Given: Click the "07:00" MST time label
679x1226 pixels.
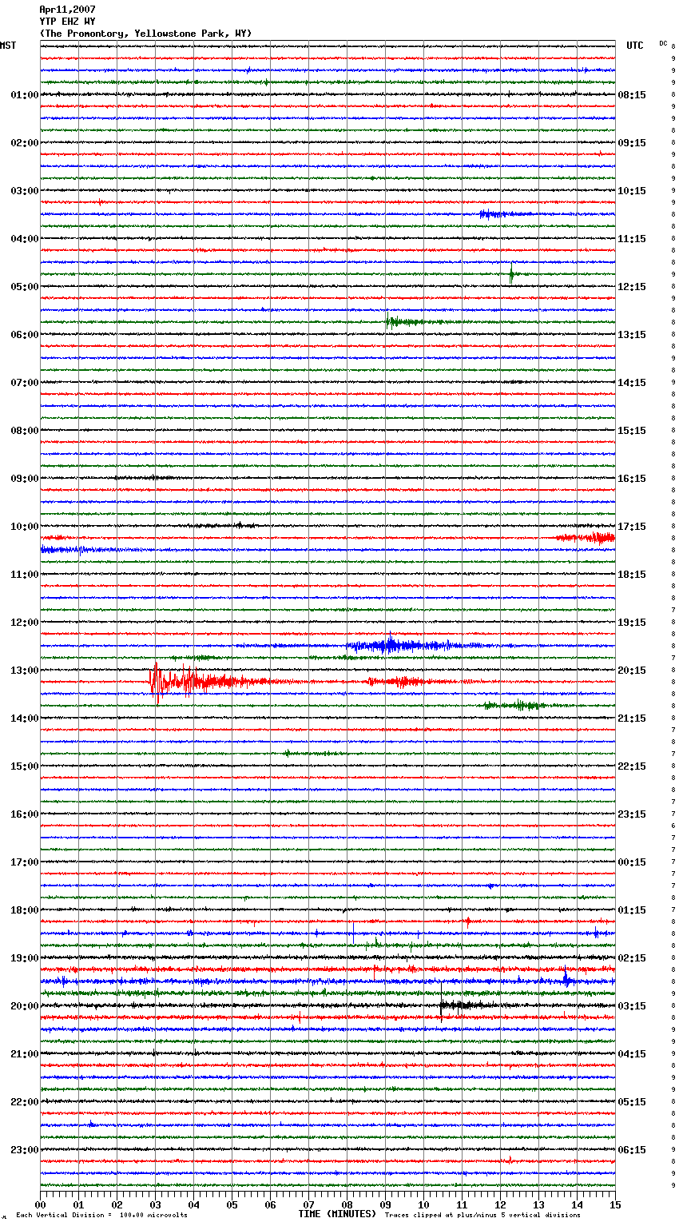Looking at the screenshot, I should (25, 383).
